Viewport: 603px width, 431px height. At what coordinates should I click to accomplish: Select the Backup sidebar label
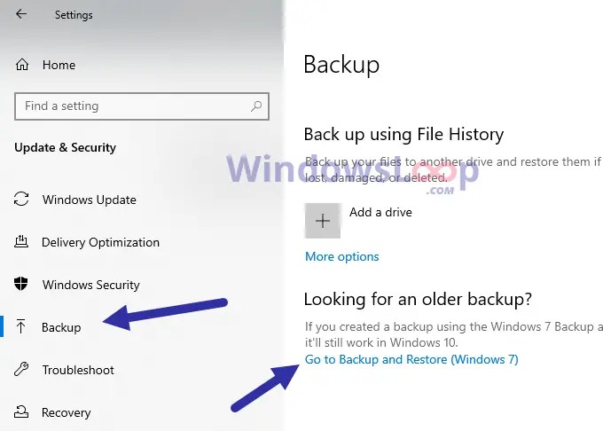pyautogui.click(x=61, y=327)
